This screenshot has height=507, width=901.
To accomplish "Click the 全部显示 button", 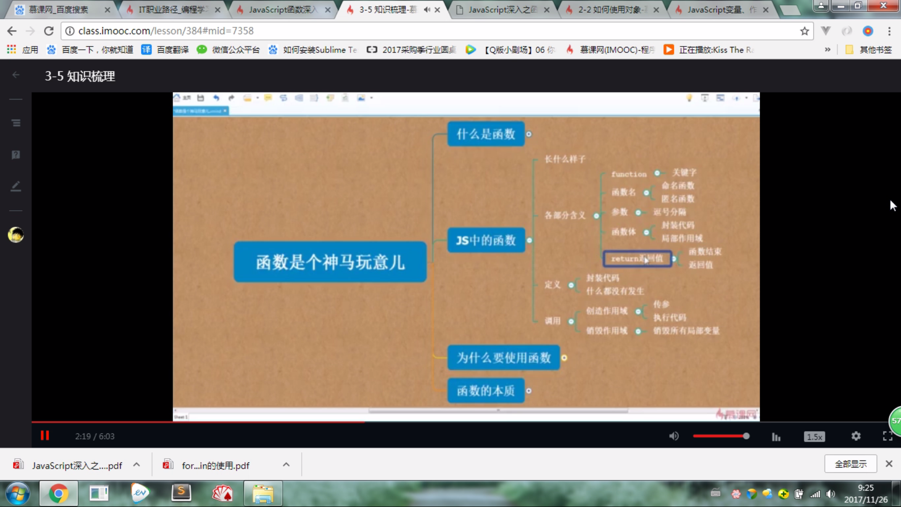I will pos(850,464).
